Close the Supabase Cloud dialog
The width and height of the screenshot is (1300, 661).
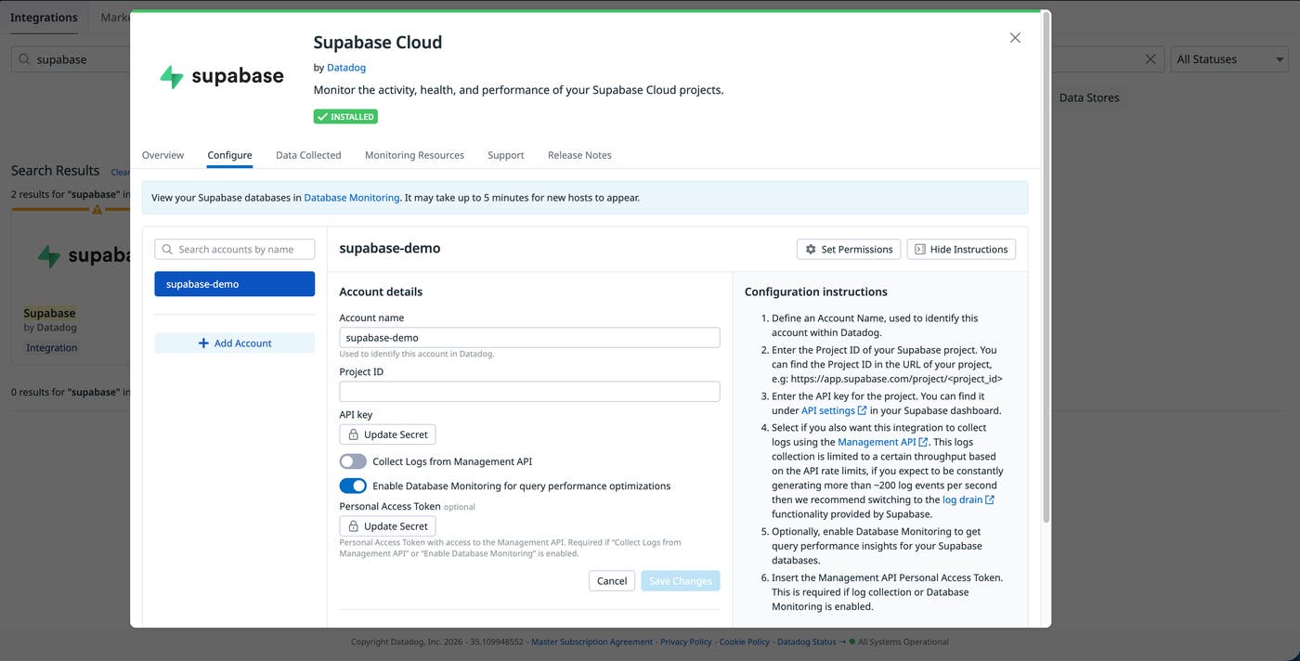tap(1015, 38)
